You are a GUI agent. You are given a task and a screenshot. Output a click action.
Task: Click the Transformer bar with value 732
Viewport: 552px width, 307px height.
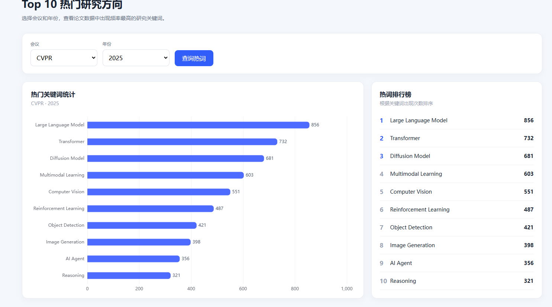tap(182, 142)
